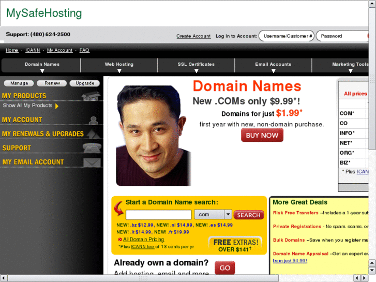Screen dimensions: 376x282
Task: Click the yellow arrow beside Show All My Products
Action: pyautogui.click(x=57, y=106)
